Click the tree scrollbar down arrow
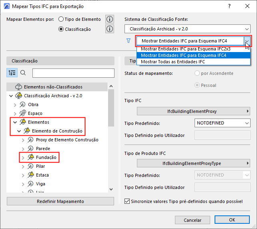The image size is (257, 229). [111, 189]
